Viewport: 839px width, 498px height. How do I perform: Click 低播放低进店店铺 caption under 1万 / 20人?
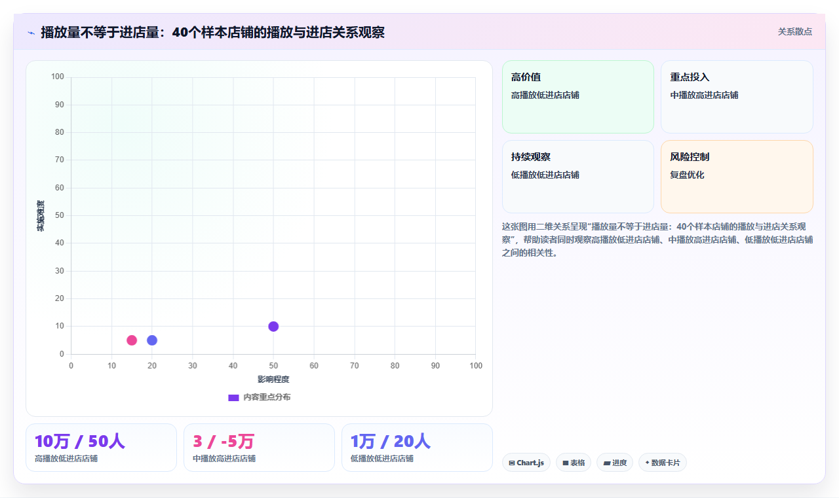[382, 459]
